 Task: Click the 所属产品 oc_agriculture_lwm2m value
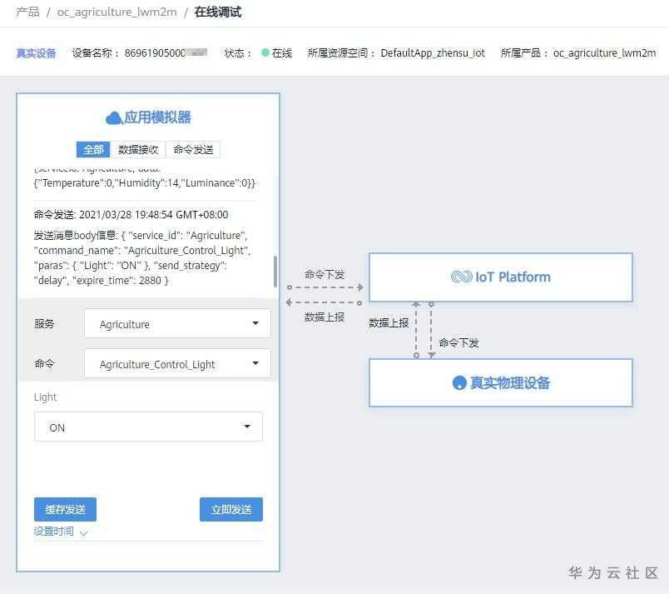pyautogui.click(x=605, y=53)
